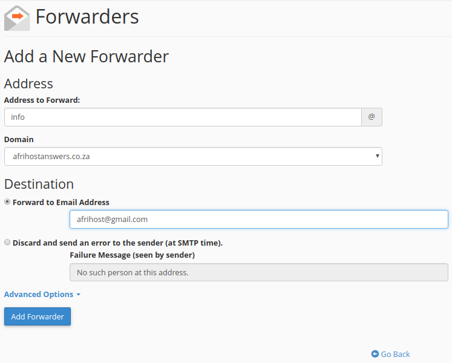
Task: Click the Forwarders page title
Action: [87, 17]
